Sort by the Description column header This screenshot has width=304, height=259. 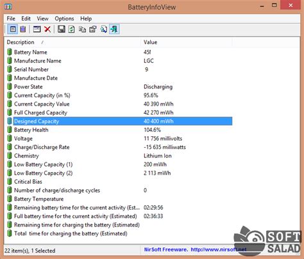click(72, 42)
